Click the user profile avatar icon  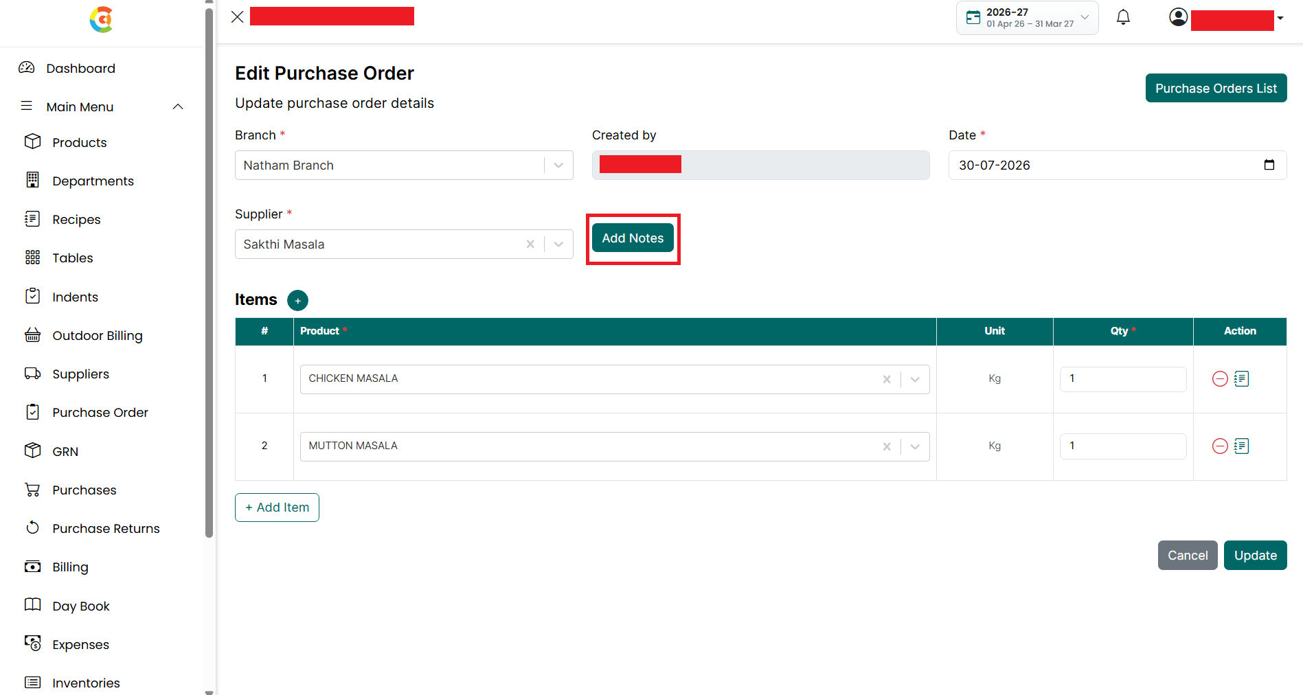[x=1178, y=17]
